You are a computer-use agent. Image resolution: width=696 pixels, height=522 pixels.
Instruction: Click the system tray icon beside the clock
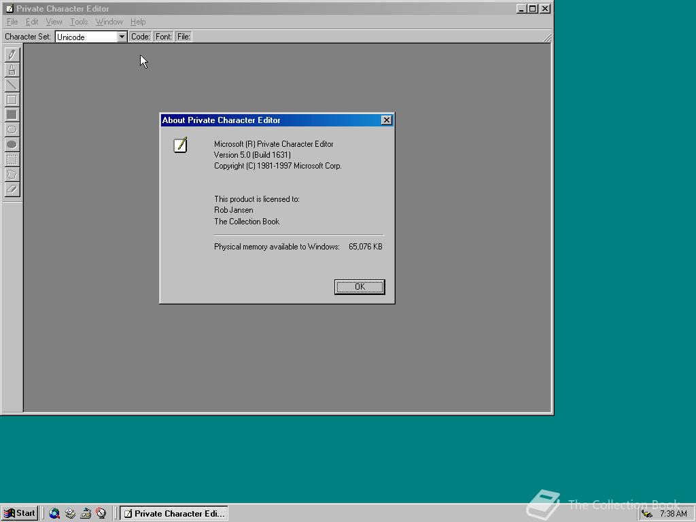tap(647, 514)
